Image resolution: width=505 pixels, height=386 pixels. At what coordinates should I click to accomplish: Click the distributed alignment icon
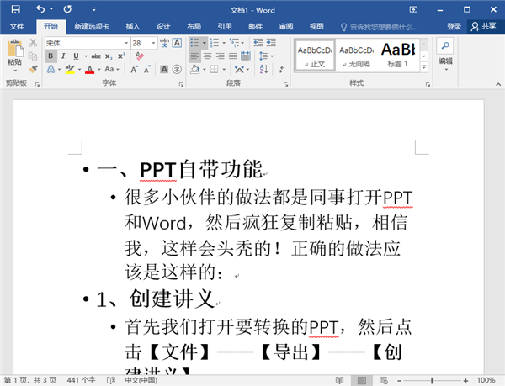click(x=246, y=56)
